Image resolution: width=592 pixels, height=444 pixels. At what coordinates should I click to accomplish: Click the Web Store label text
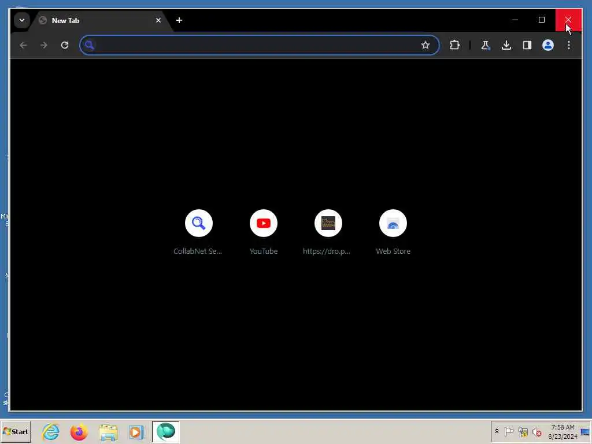click(x=393, y=251)
